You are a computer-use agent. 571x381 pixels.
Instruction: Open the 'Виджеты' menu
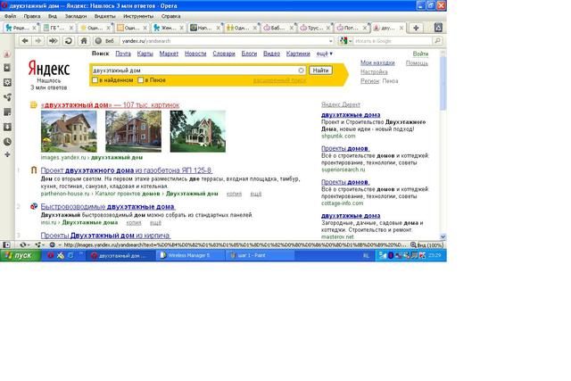click(x=105, y=16)
